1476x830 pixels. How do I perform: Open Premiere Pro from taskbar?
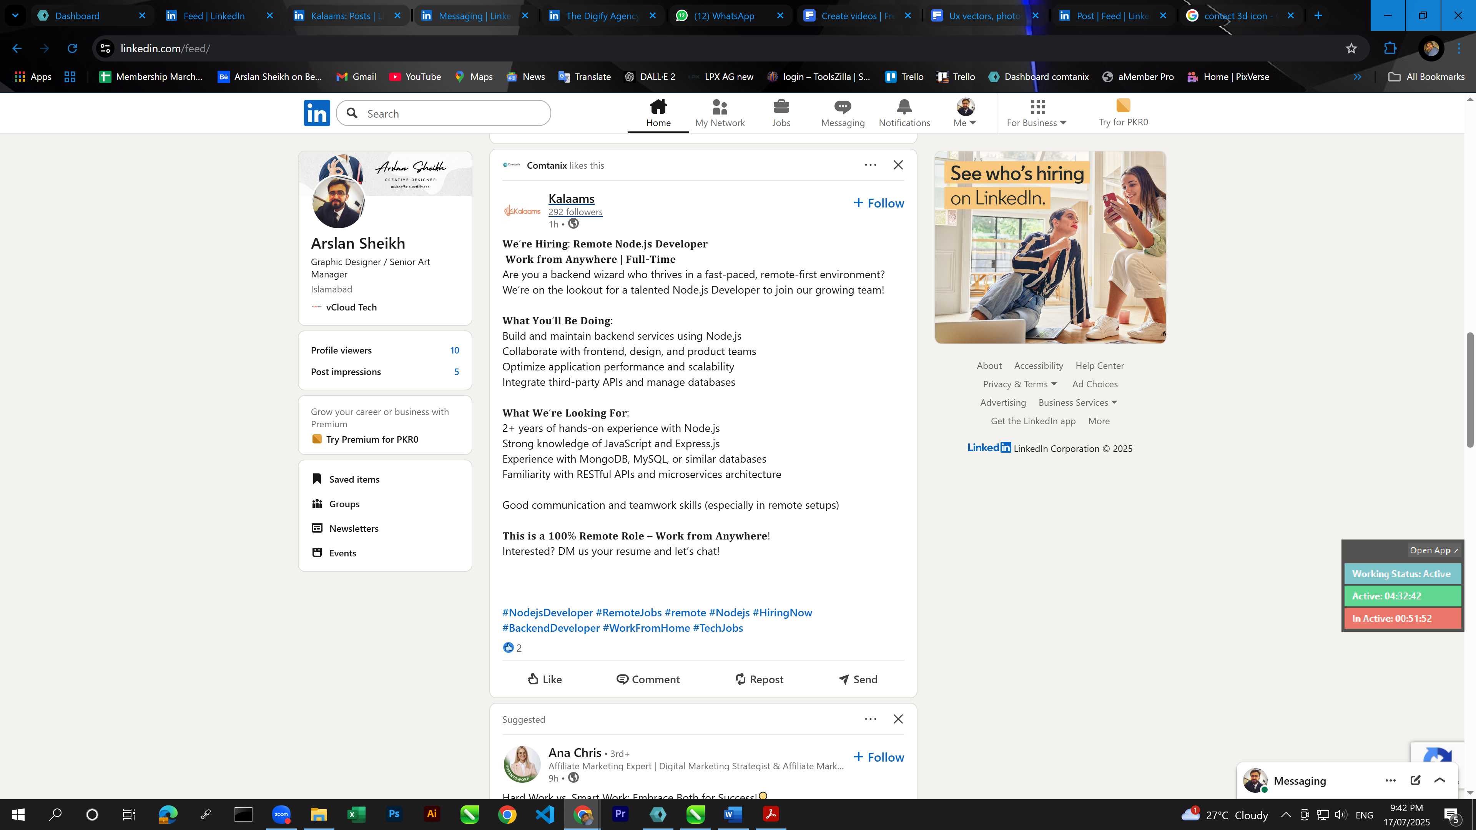(620, 815)
